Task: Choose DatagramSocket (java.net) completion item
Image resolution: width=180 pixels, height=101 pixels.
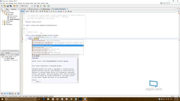Action: click(x=58, y=47)
